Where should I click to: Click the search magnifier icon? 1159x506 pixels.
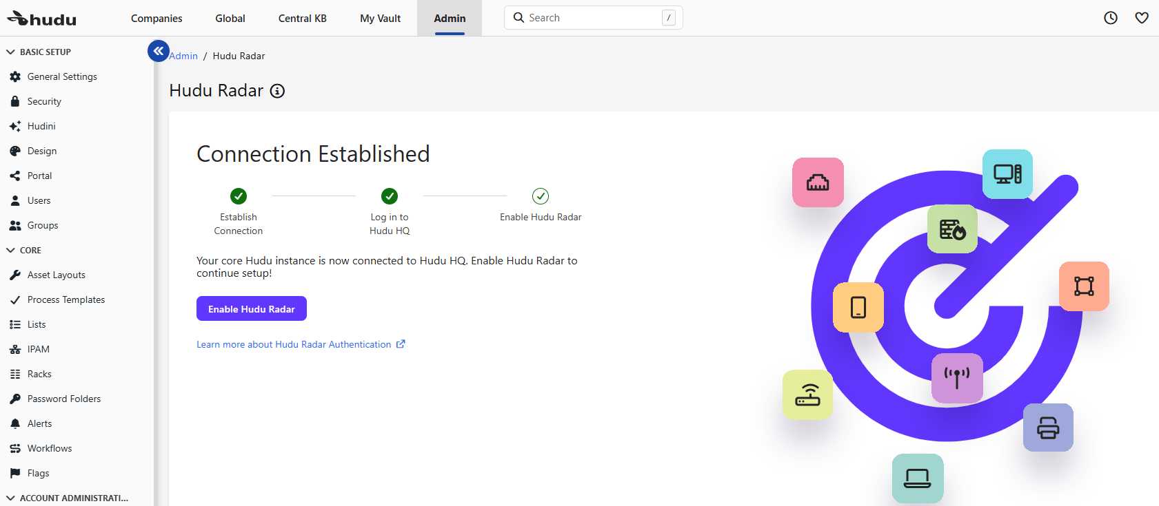pos(519,18)
